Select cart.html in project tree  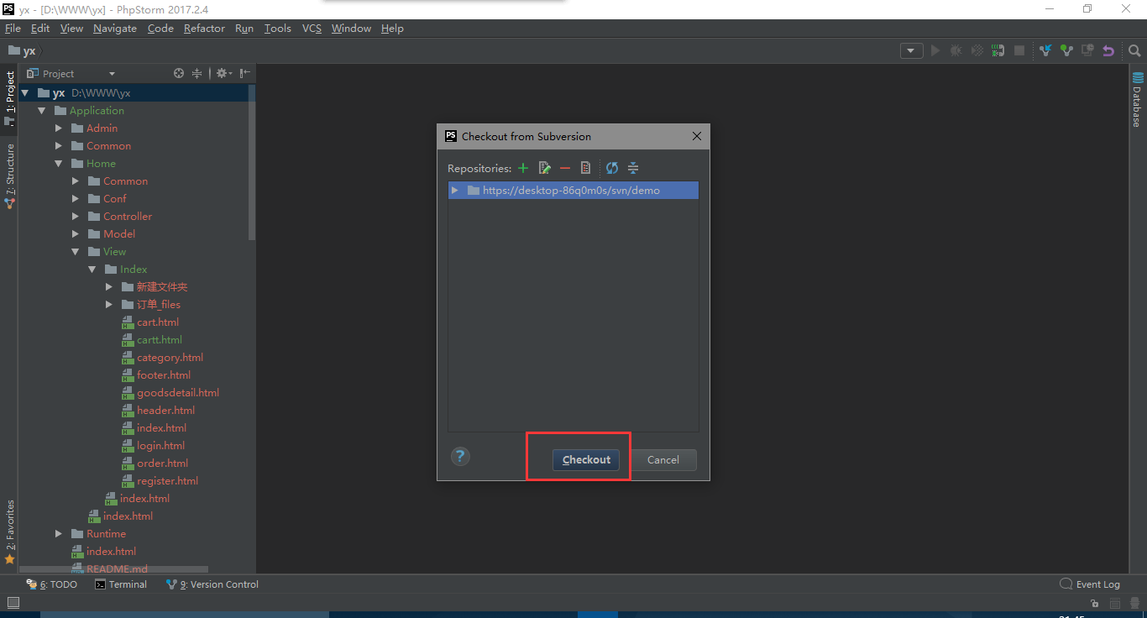(157, 322)
